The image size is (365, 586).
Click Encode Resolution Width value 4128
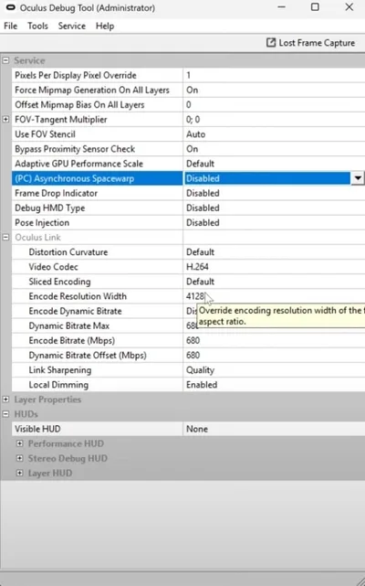(195, 296)
